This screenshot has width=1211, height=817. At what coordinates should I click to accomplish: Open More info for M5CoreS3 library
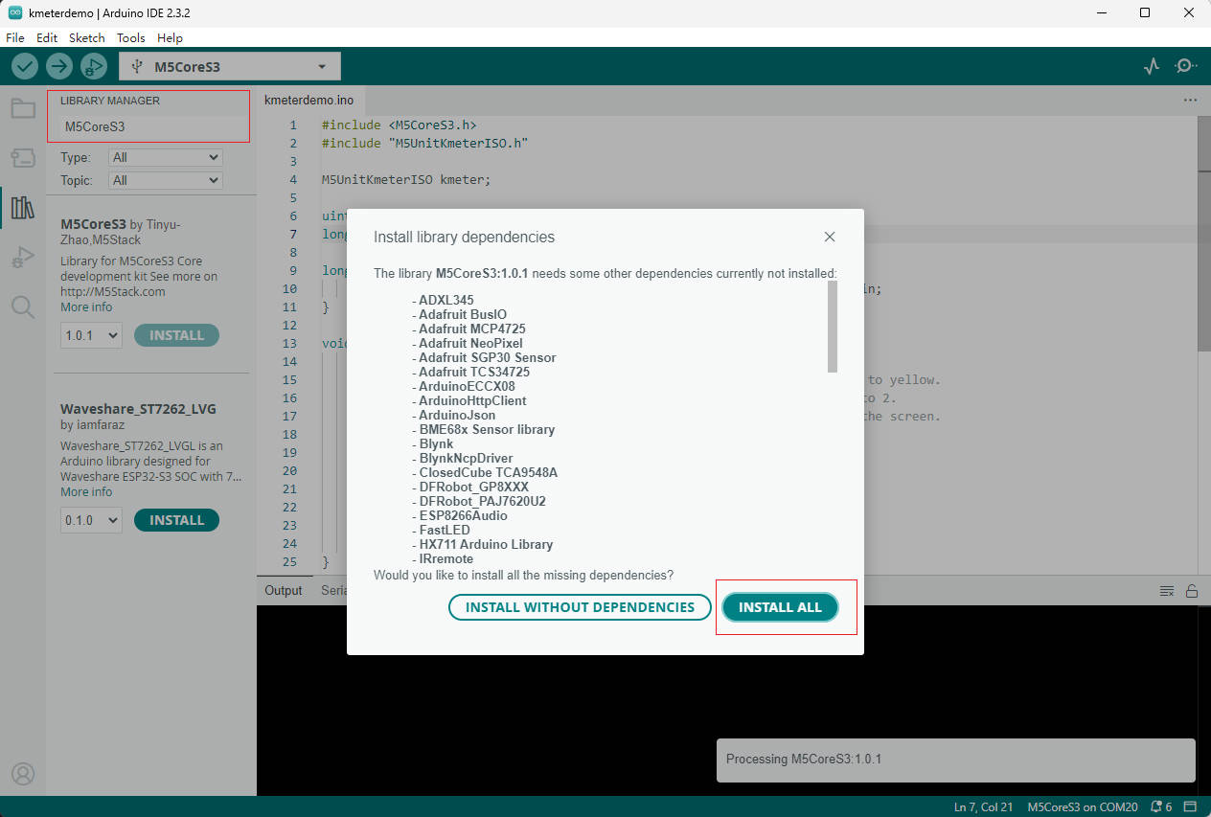point(86,307)
